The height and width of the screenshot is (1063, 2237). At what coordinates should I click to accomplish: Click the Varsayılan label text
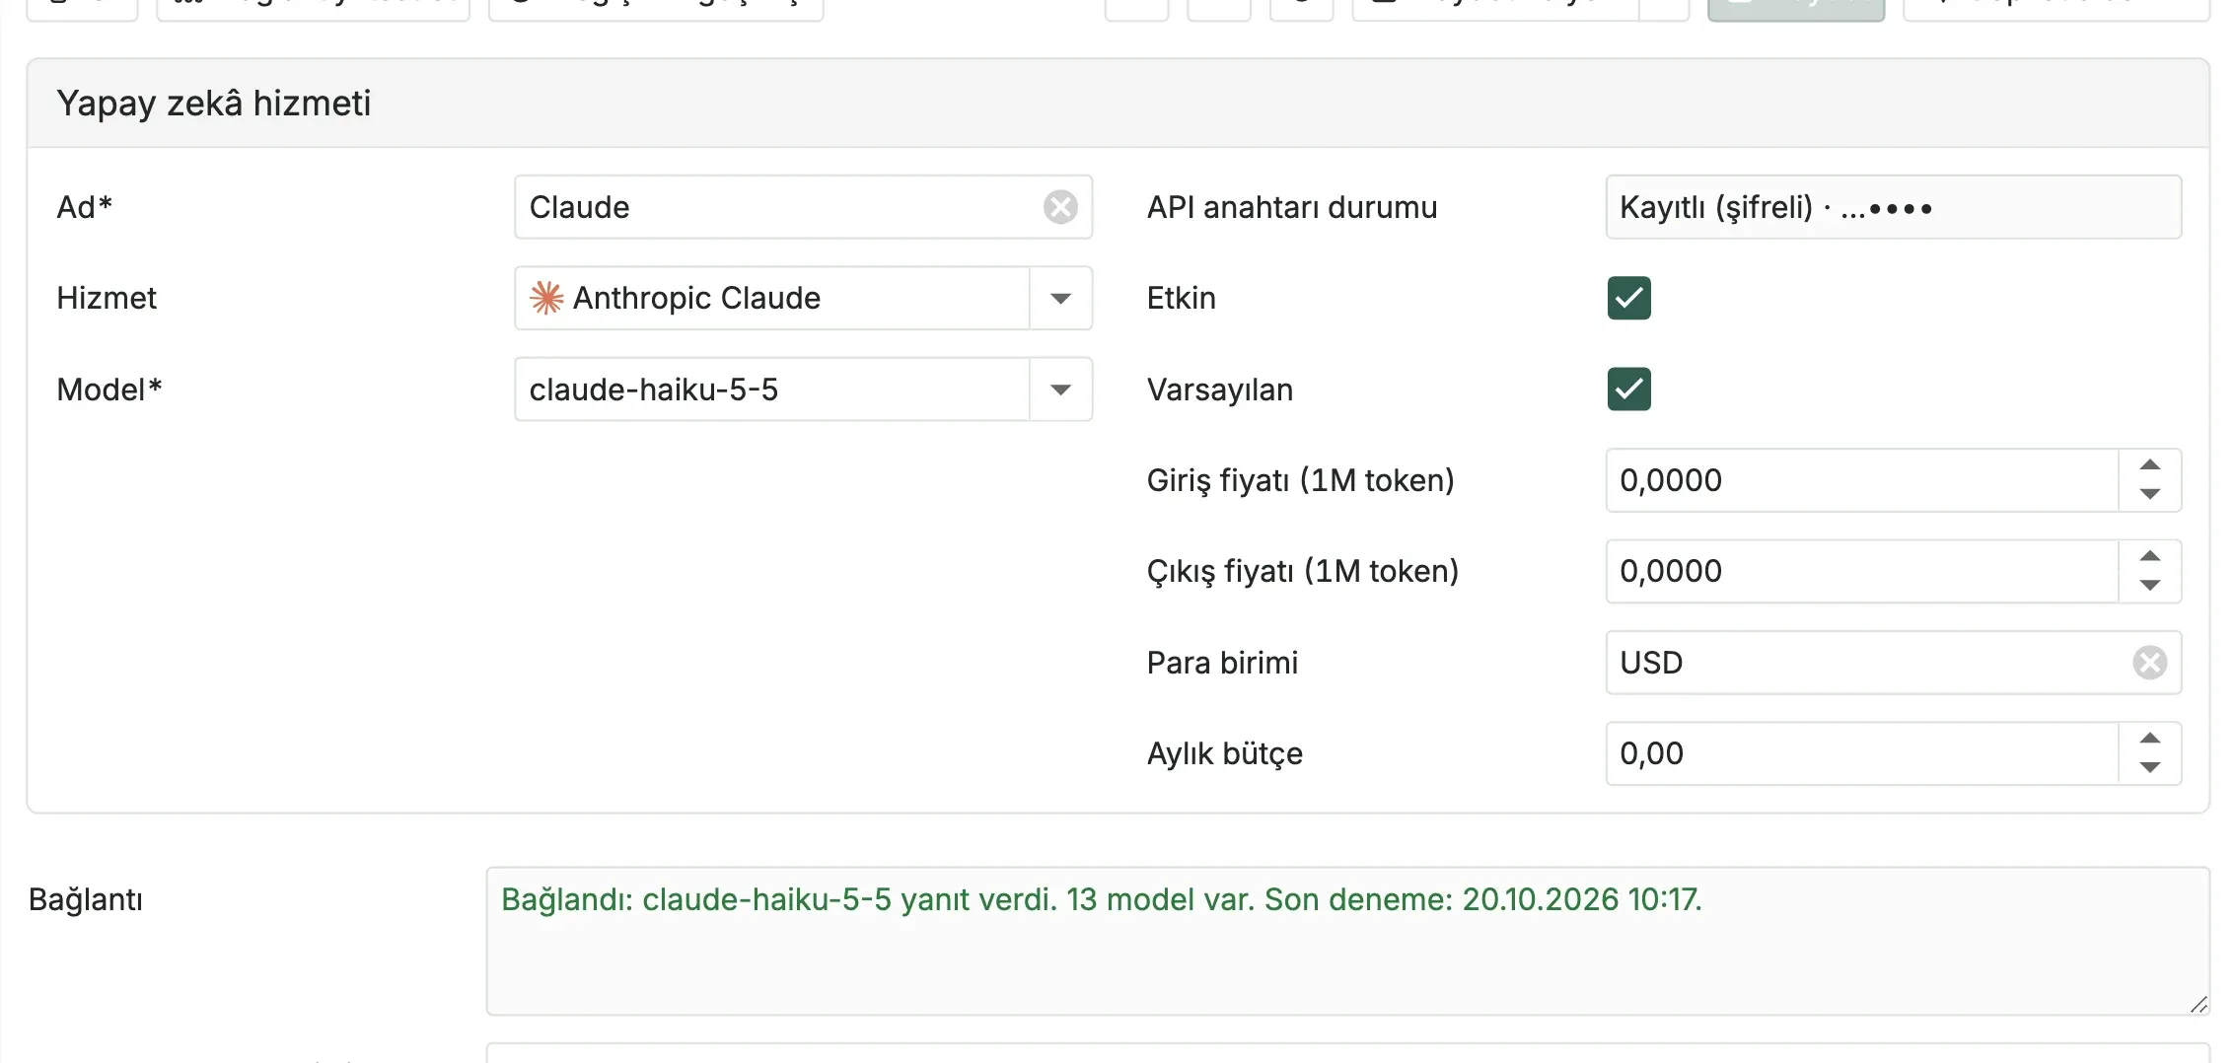pyautogui.click(x=1219, y=390)
